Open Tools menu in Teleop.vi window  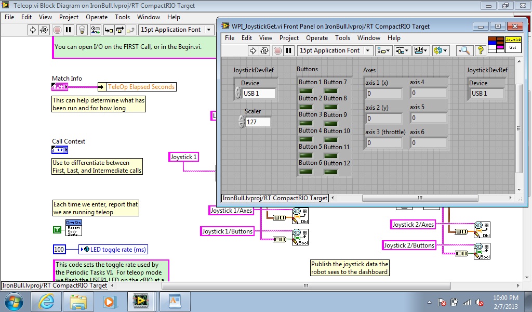pyautogui.click(x=122, y=17)
